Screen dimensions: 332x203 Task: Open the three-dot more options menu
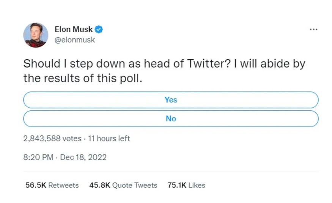click(313, 29)
